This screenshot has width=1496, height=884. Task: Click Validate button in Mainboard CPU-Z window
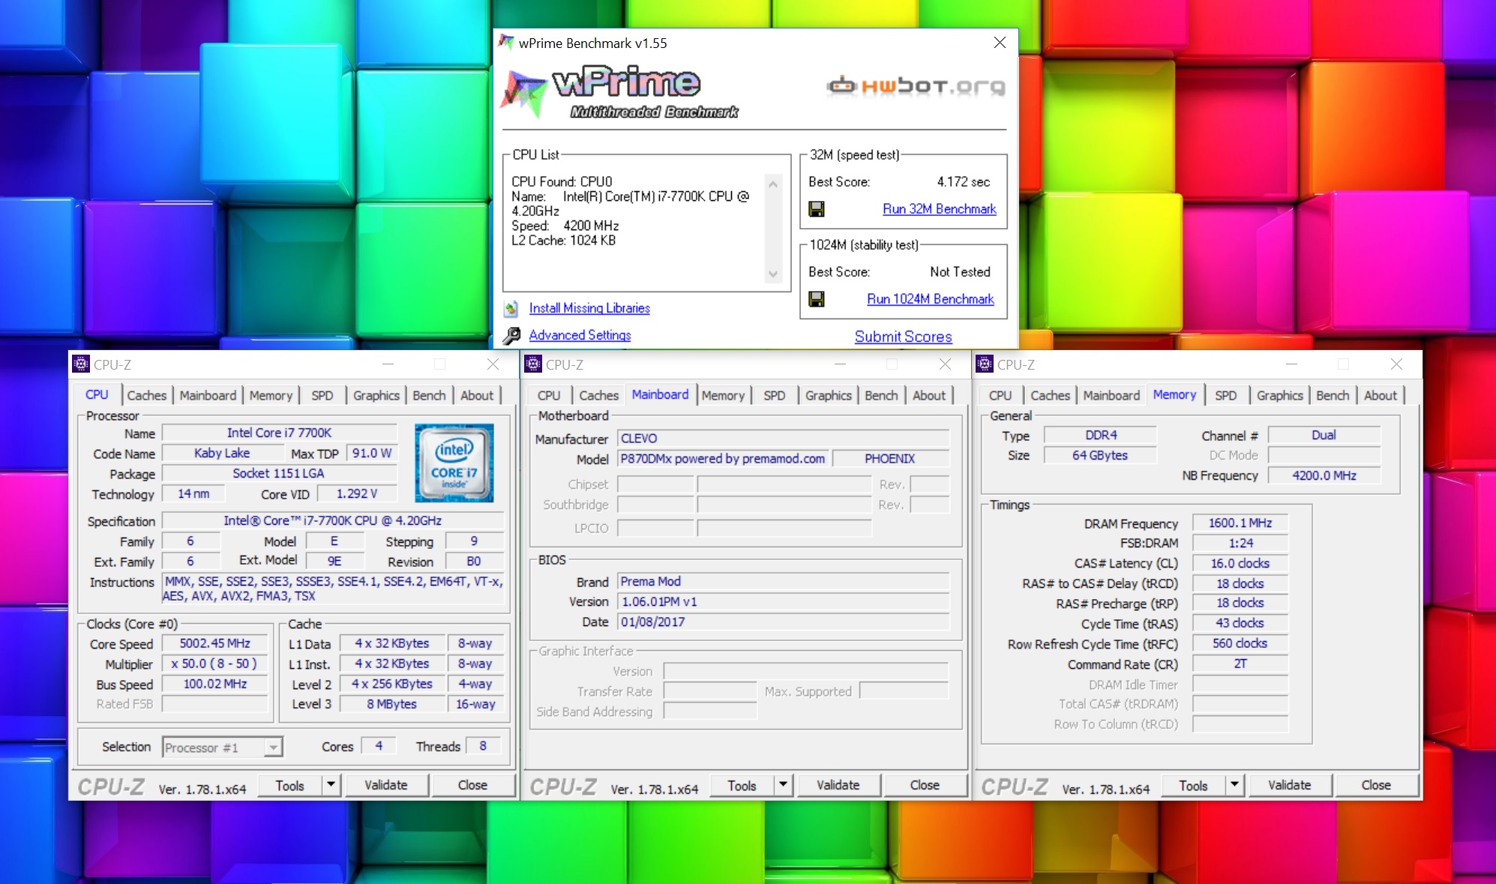838,785
